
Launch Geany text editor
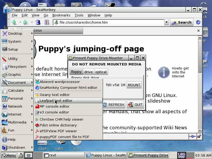click(x=69, y=95)
